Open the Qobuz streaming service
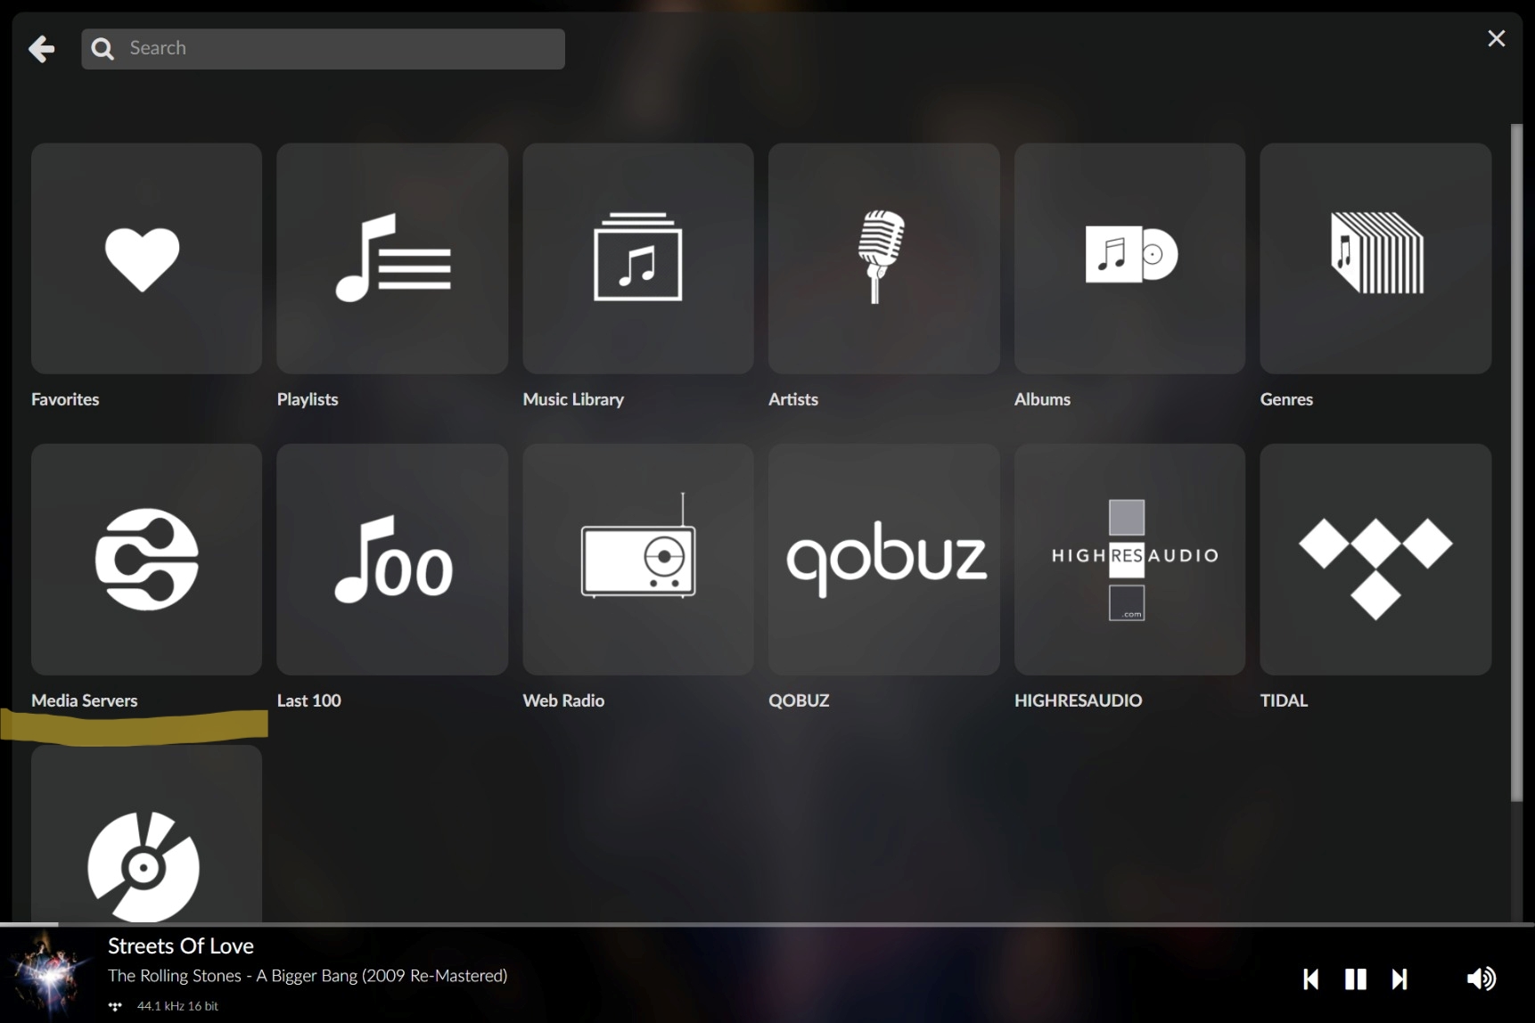Image resolution: width=1535 pixels, height=1023 pixels. 882,559
